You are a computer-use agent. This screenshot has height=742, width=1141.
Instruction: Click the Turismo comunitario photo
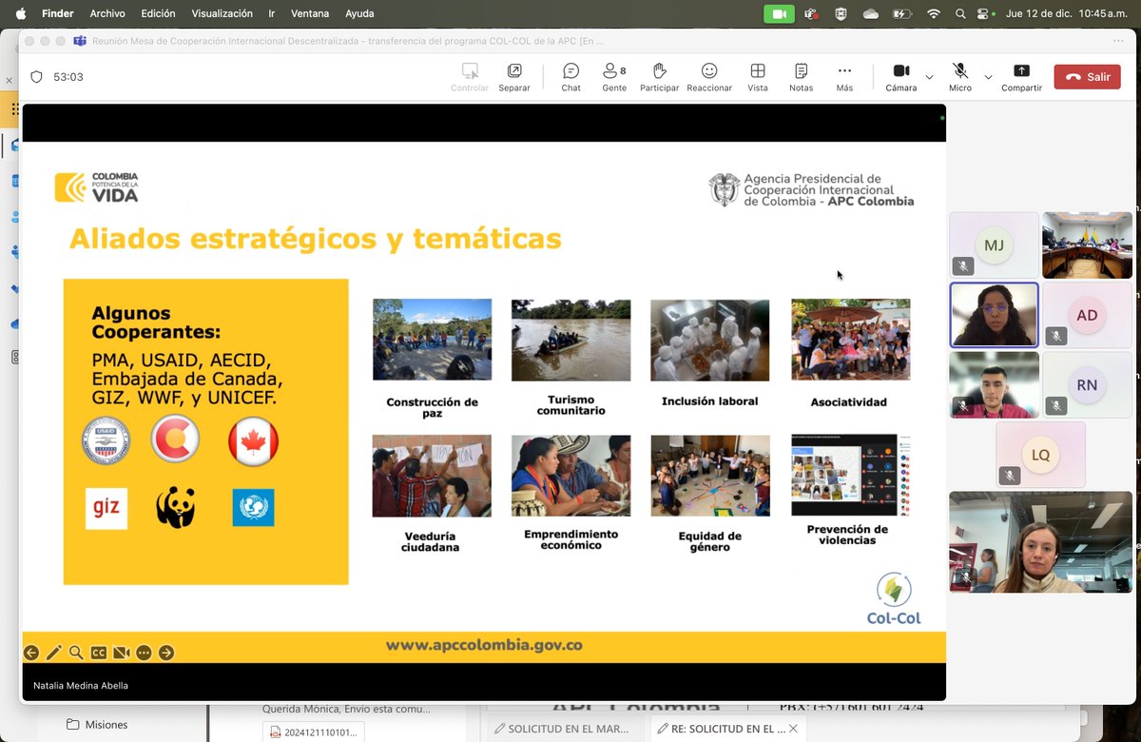click(x=570, y=340)
